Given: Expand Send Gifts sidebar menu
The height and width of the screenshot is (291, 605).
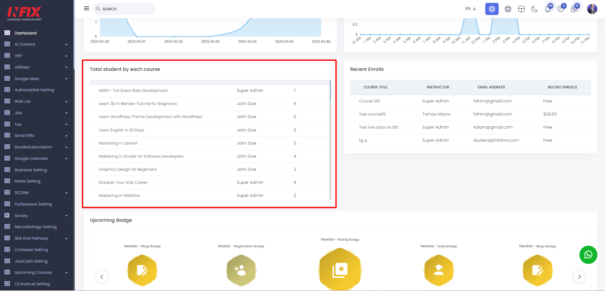Looking at the screenshot, I should coord(37,136).
